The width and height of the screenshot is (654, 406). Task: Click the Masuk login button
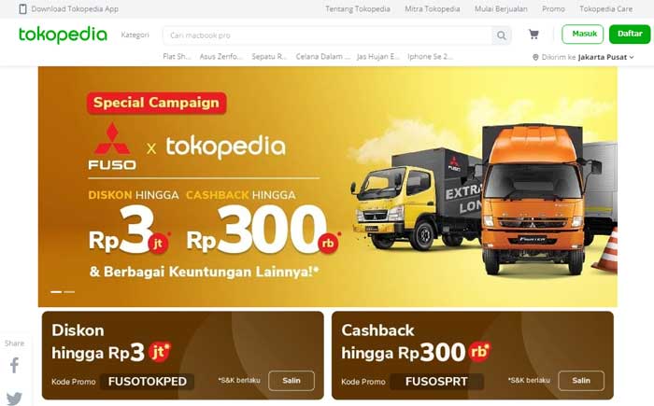coord(583,35)
